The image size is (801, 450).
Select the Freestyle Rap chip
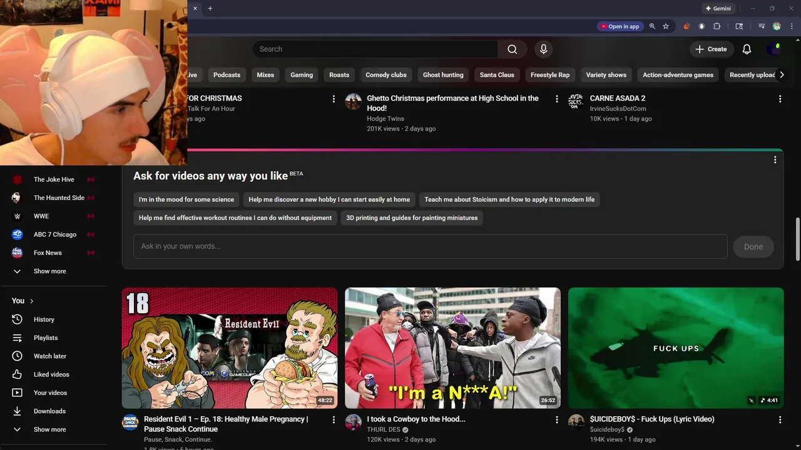point(550,75)
